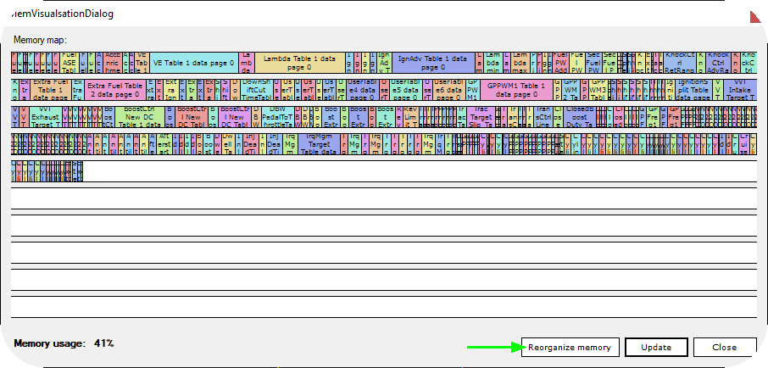Click the green BoostCtrl New DC Table 1 block
This screenshot has width=768, height=368.
[139, 116]
